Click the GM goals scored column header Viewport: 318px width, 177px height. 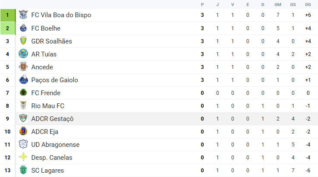[278, 5]
